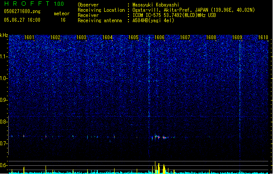The height and width of the screenshot is (174, 273).
Task: Click the 0.6 kHz frequency label
Action: tap(4, 165)
